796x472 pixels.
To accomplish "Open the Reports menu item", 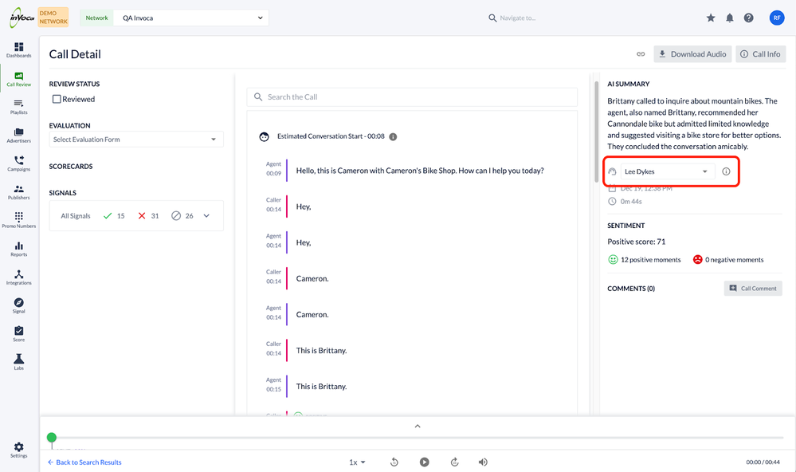I will [19, 248].
